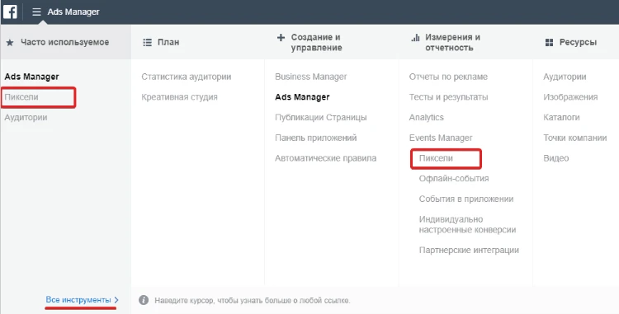Open Пиксели in frequently used list
Screen dimensions: 619x314
tap(21, 97)
